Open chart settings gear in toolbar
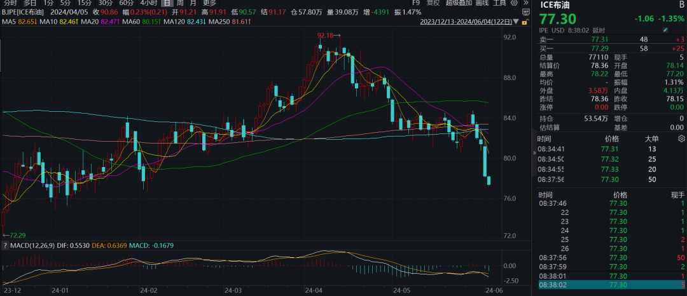Image resolution: width=687 pixels, height=296 pixels. coord(514,3)
